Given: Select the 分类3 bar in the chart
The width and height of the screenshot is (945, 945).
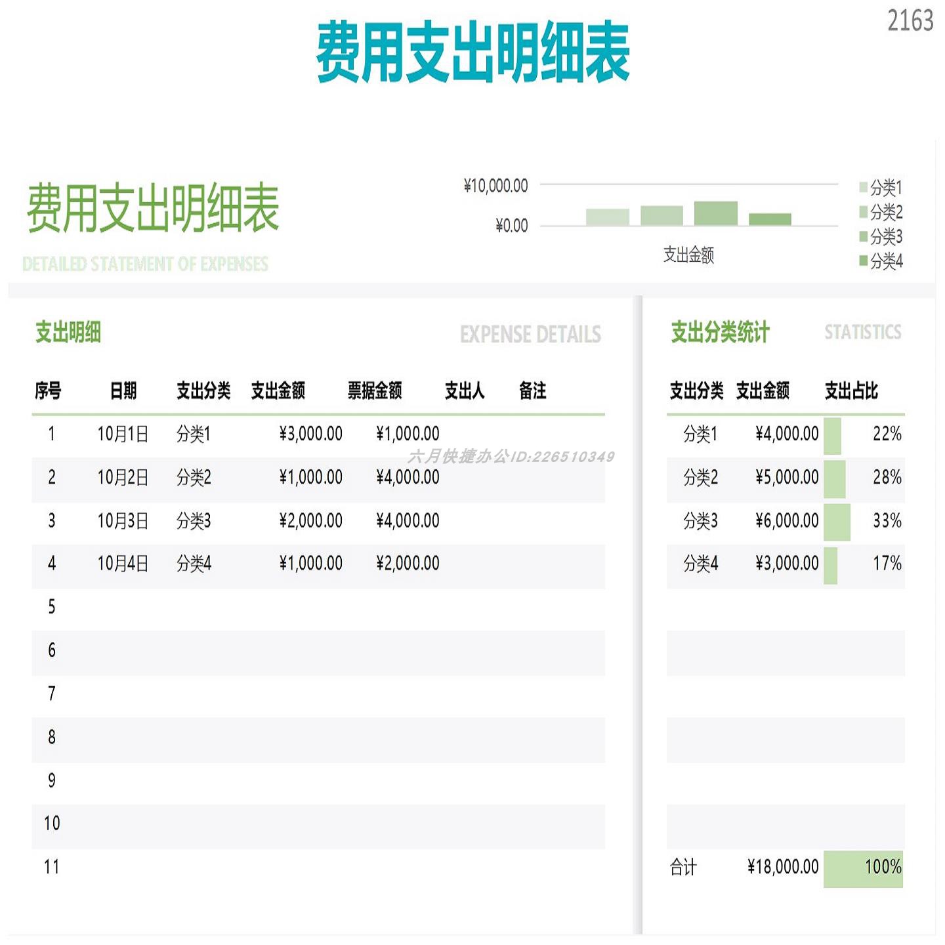Looking at the screenshot, I should pos(715,213).
